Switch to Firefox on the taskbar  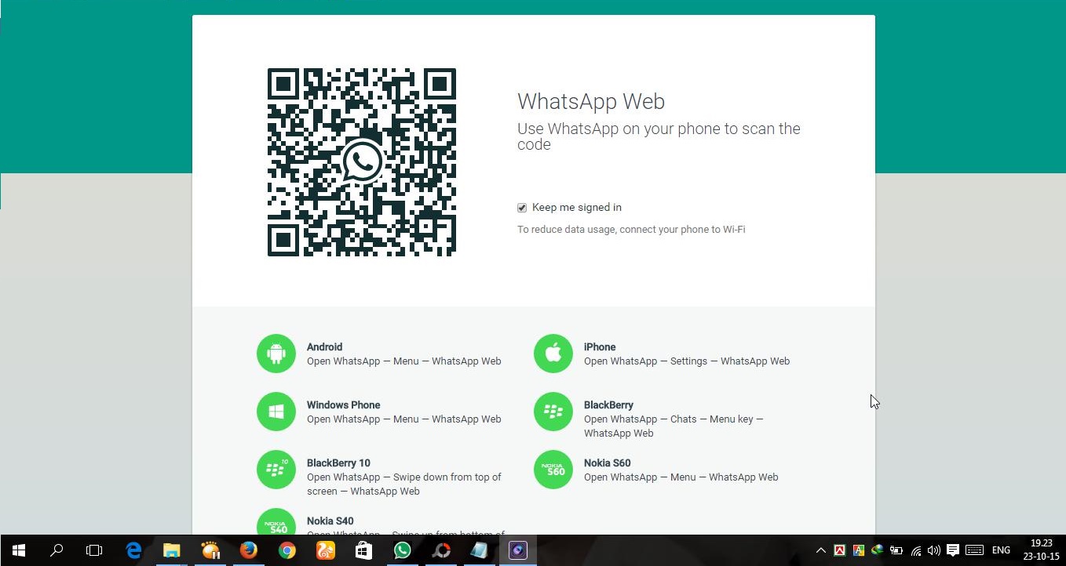(x=249, y=550)
